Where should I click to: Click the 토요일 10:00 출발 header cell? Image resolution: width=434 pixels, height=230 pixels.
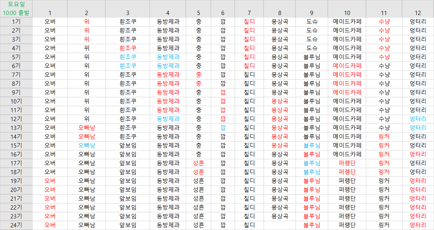16,9
